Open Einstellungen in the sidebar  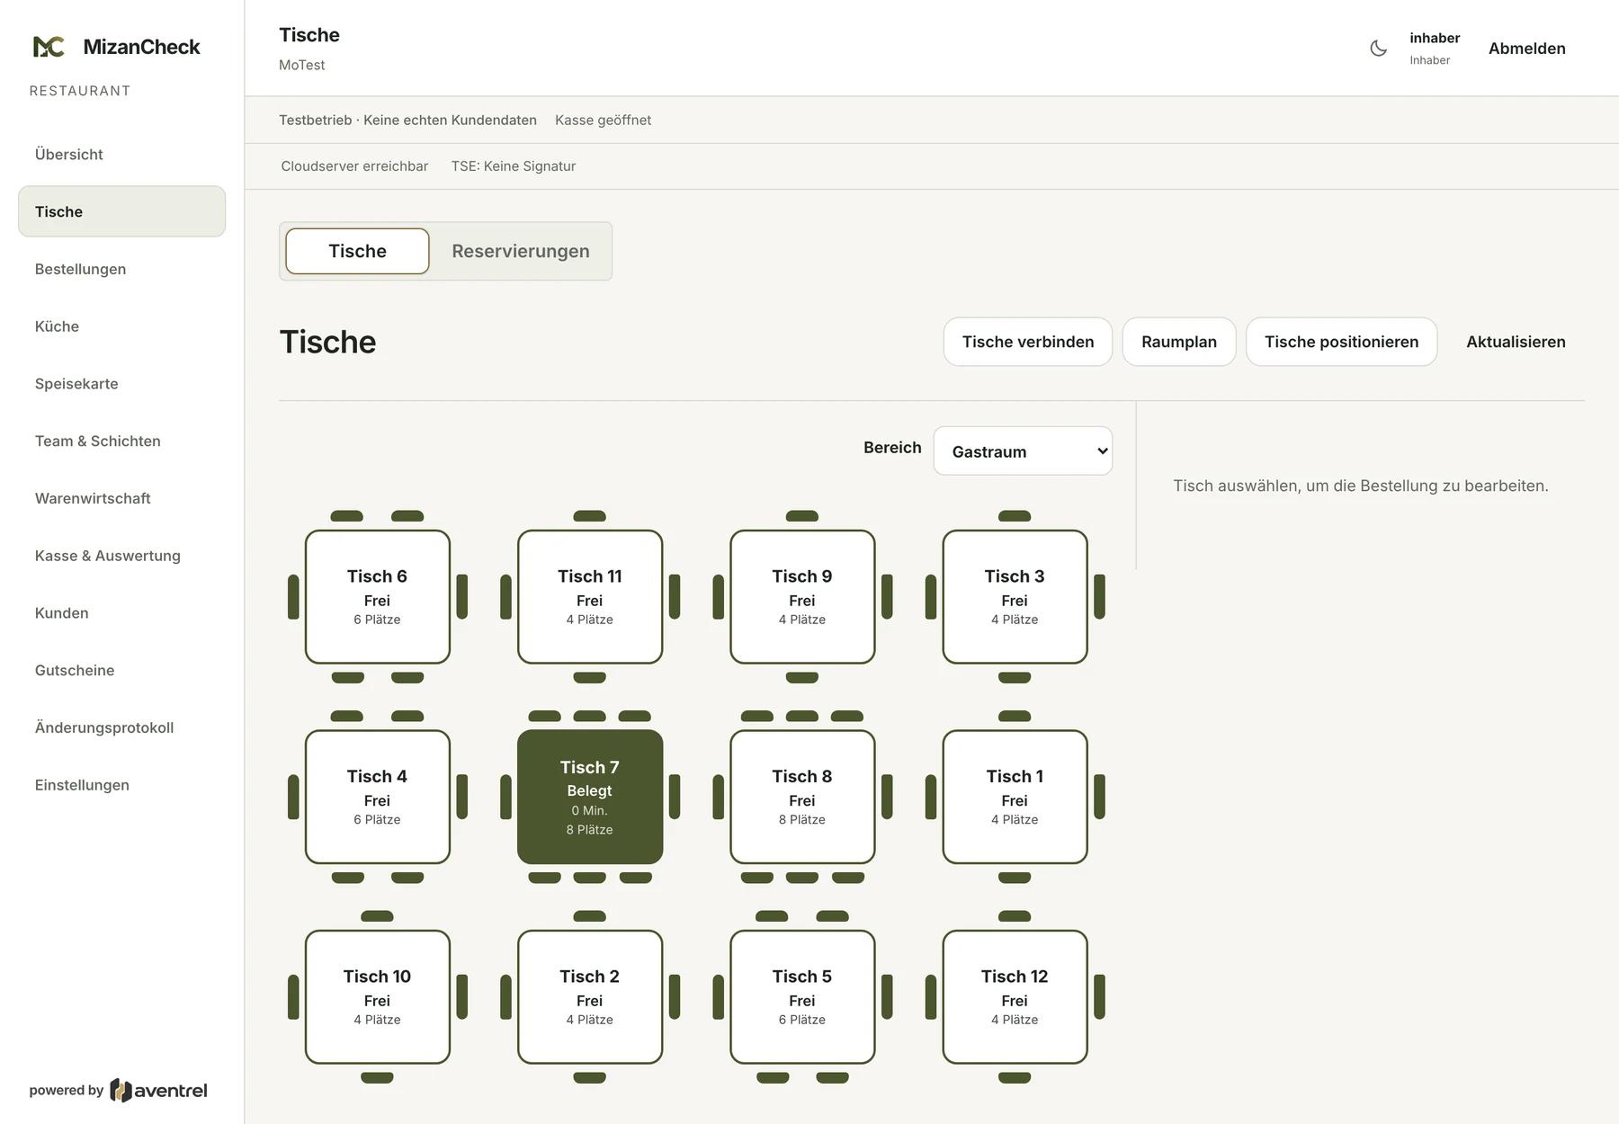(121, 785)
